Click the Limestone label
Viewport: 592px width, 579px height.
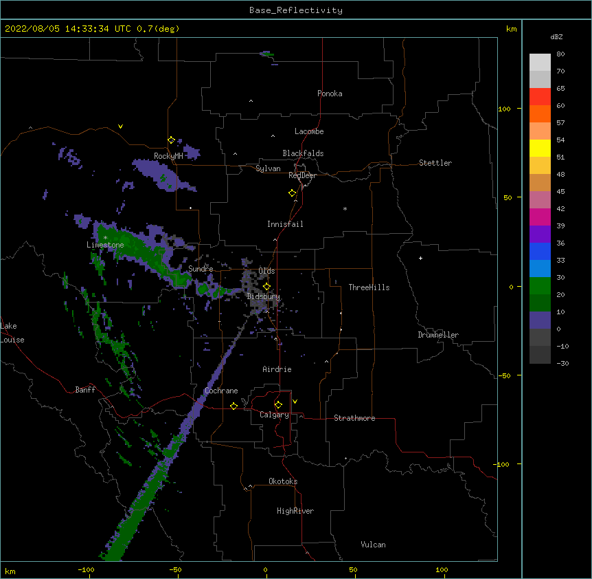coord(105,245)
